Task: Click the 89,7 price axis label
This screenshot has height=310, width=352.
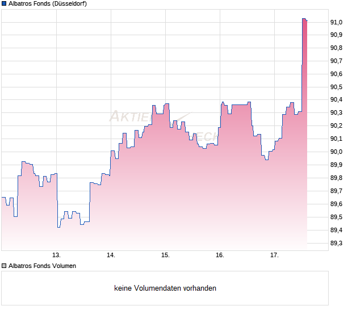Action: 336,191
